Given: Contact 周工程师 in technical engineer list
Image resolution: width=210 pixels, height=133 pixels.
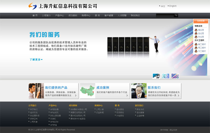Looking at the screenshot, I should (202, 48).
